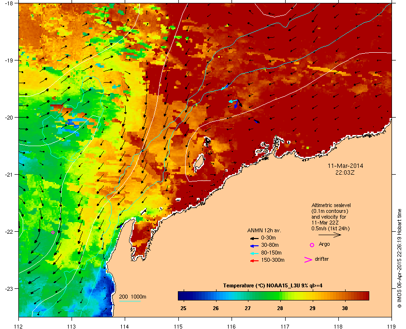
Task: Click the cyan 200 1000m isobath legend line
Action: pyautogui.click(x=130, y=301)
